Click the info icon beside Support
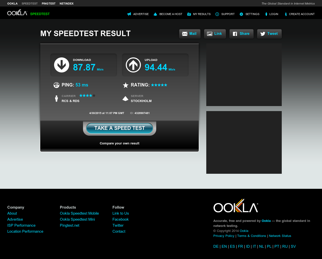 click(217, 14)
